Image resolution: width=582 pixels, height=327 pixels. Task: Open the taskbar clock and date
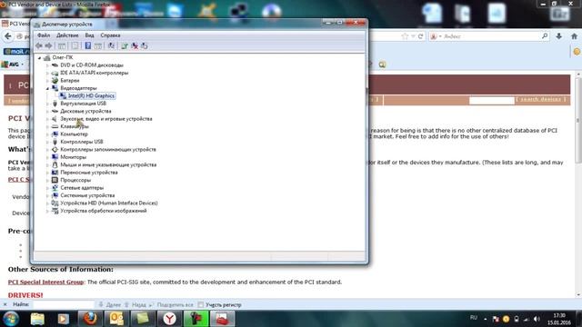(x=558, y=319)
